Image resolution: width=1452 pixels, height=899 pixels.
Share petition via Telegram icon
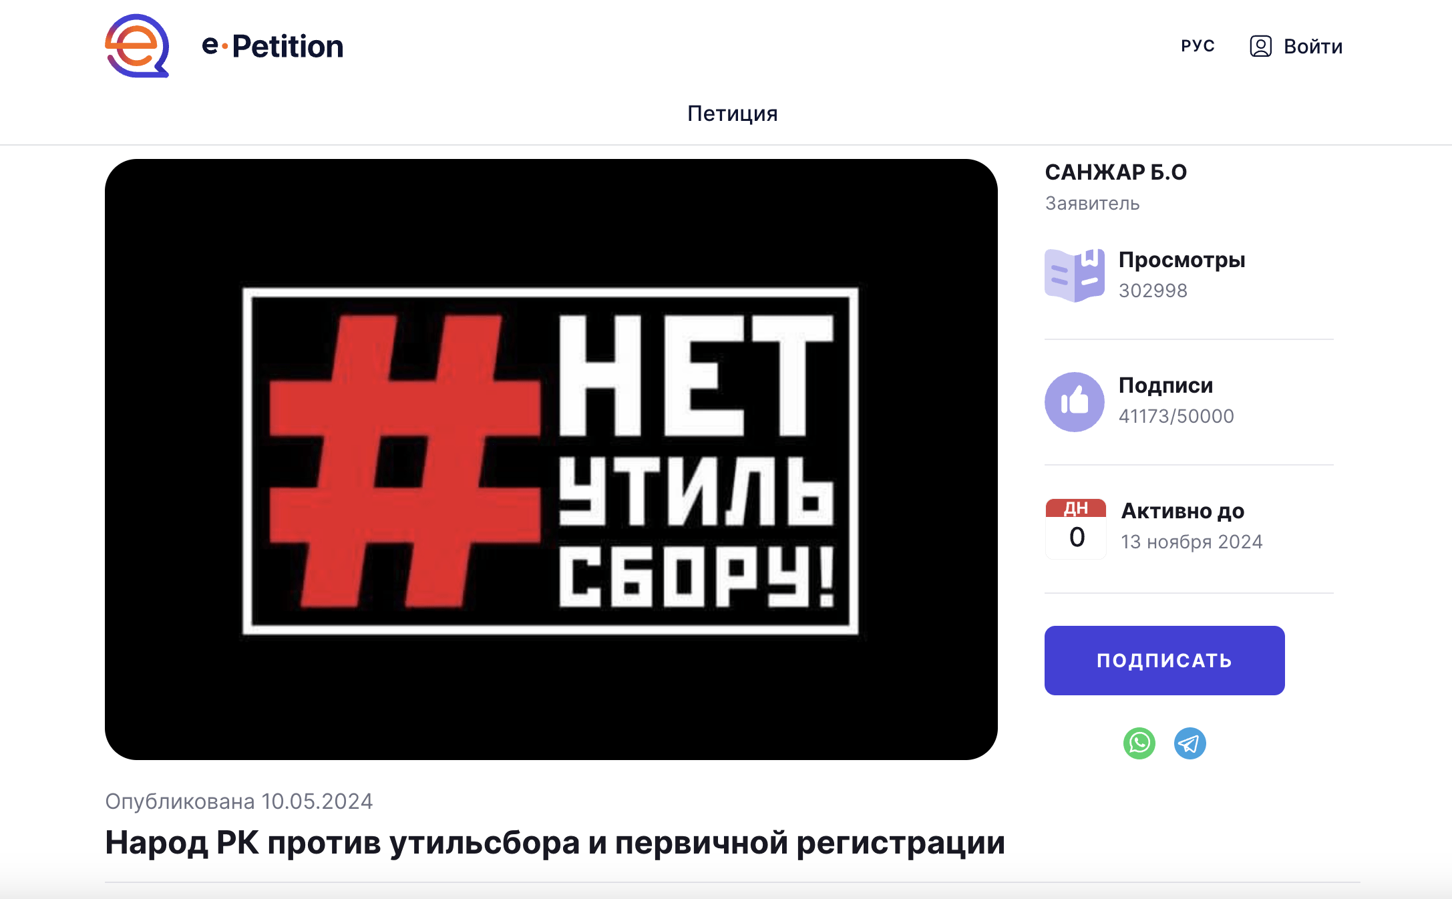pyautogui.click(x=1190, y=743)
